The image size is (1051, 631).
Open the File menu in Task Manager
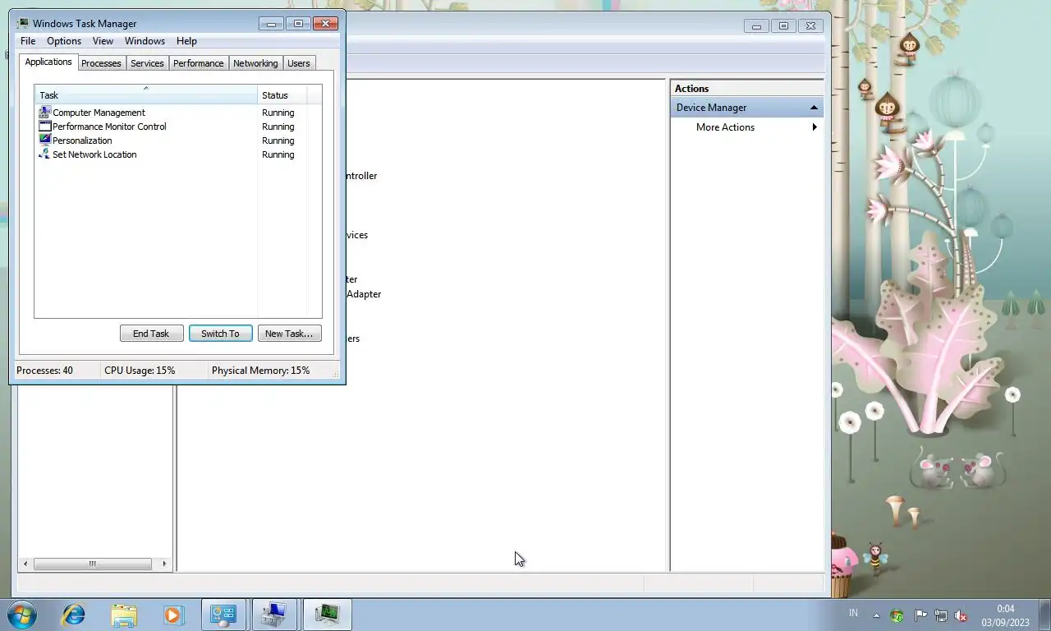pyautogui.click(x=27, y=41)
